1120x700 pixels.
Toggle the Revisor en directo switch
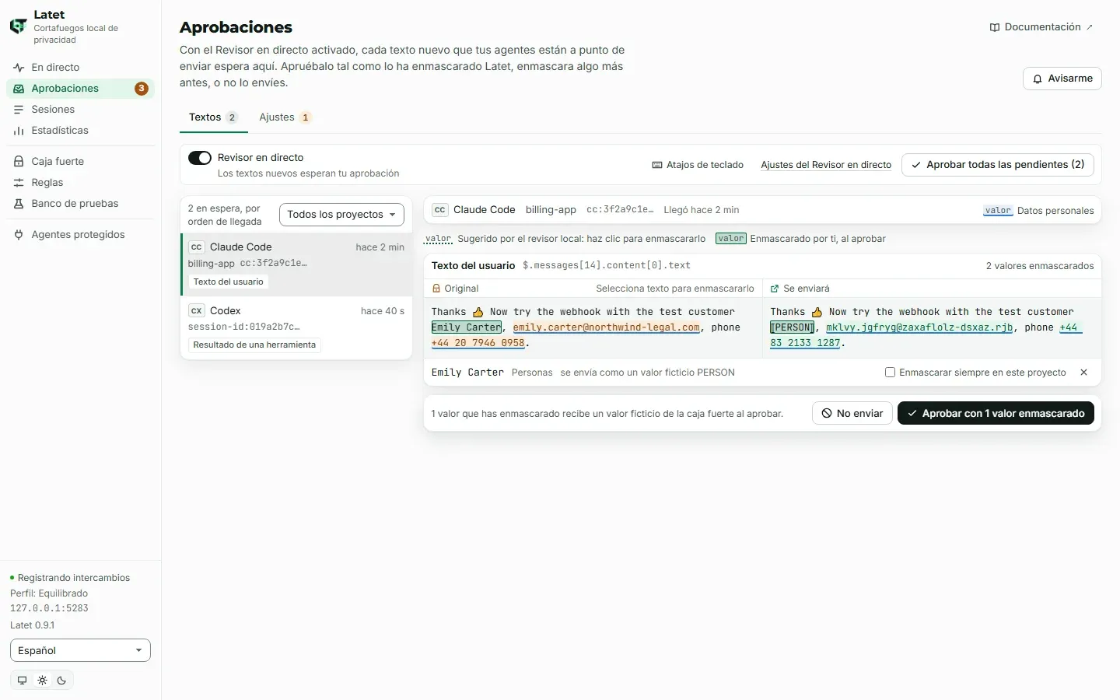[x=200, y=158]
